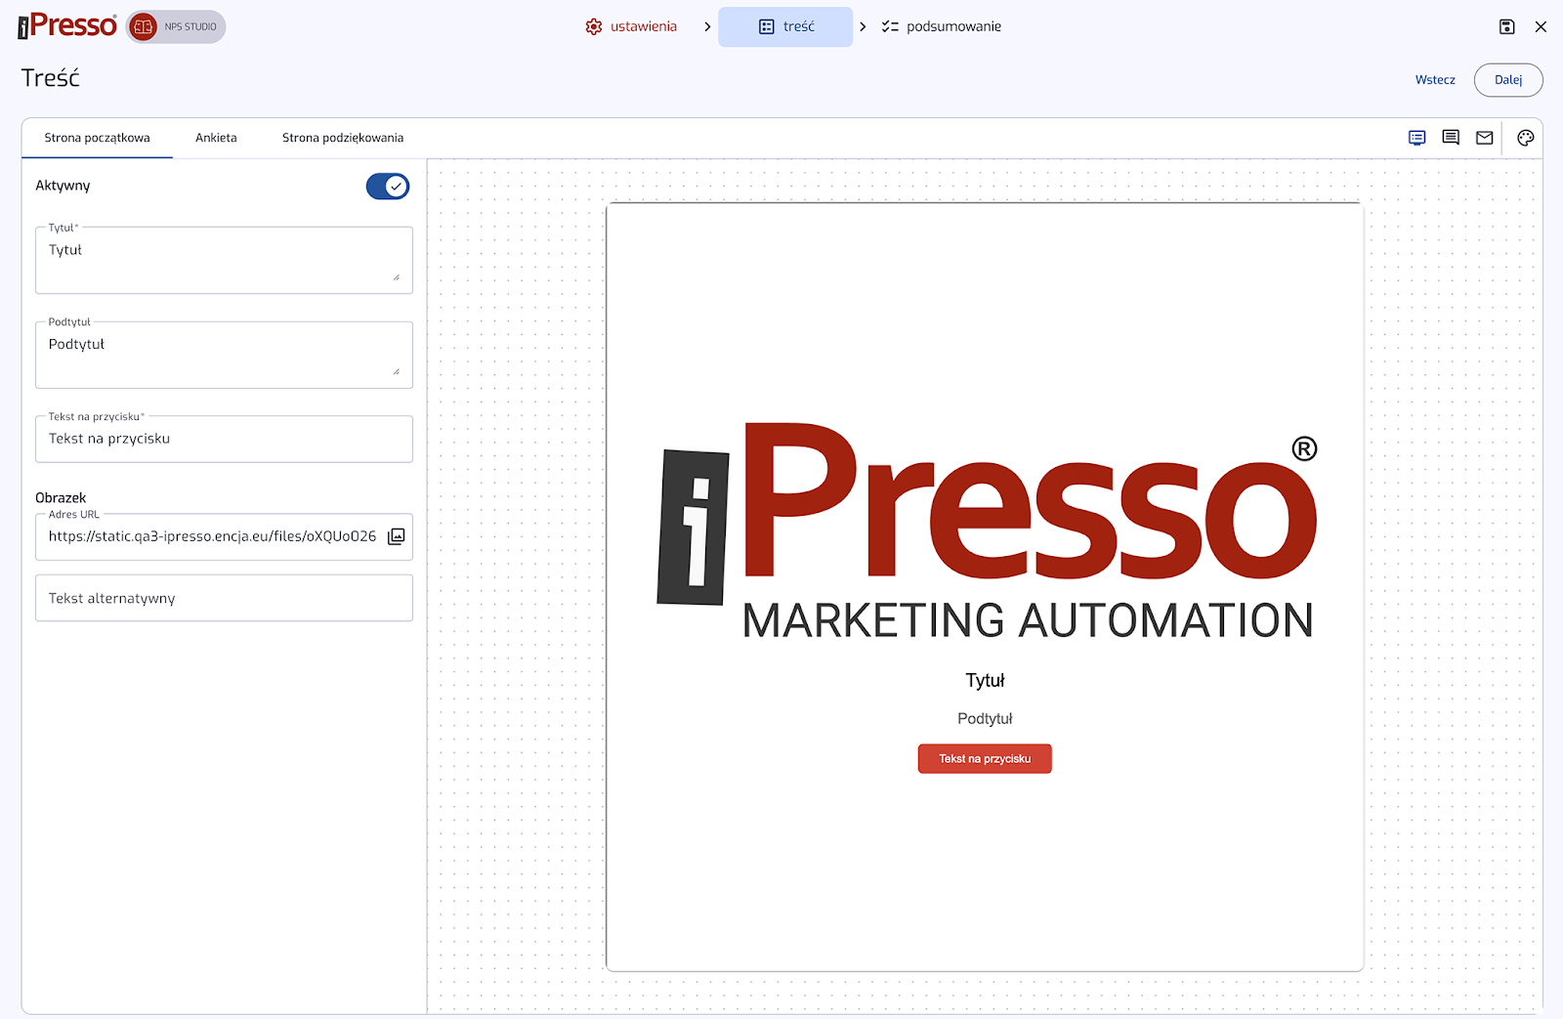
Task: Select the treść step
Action: [x=785, y=26]
